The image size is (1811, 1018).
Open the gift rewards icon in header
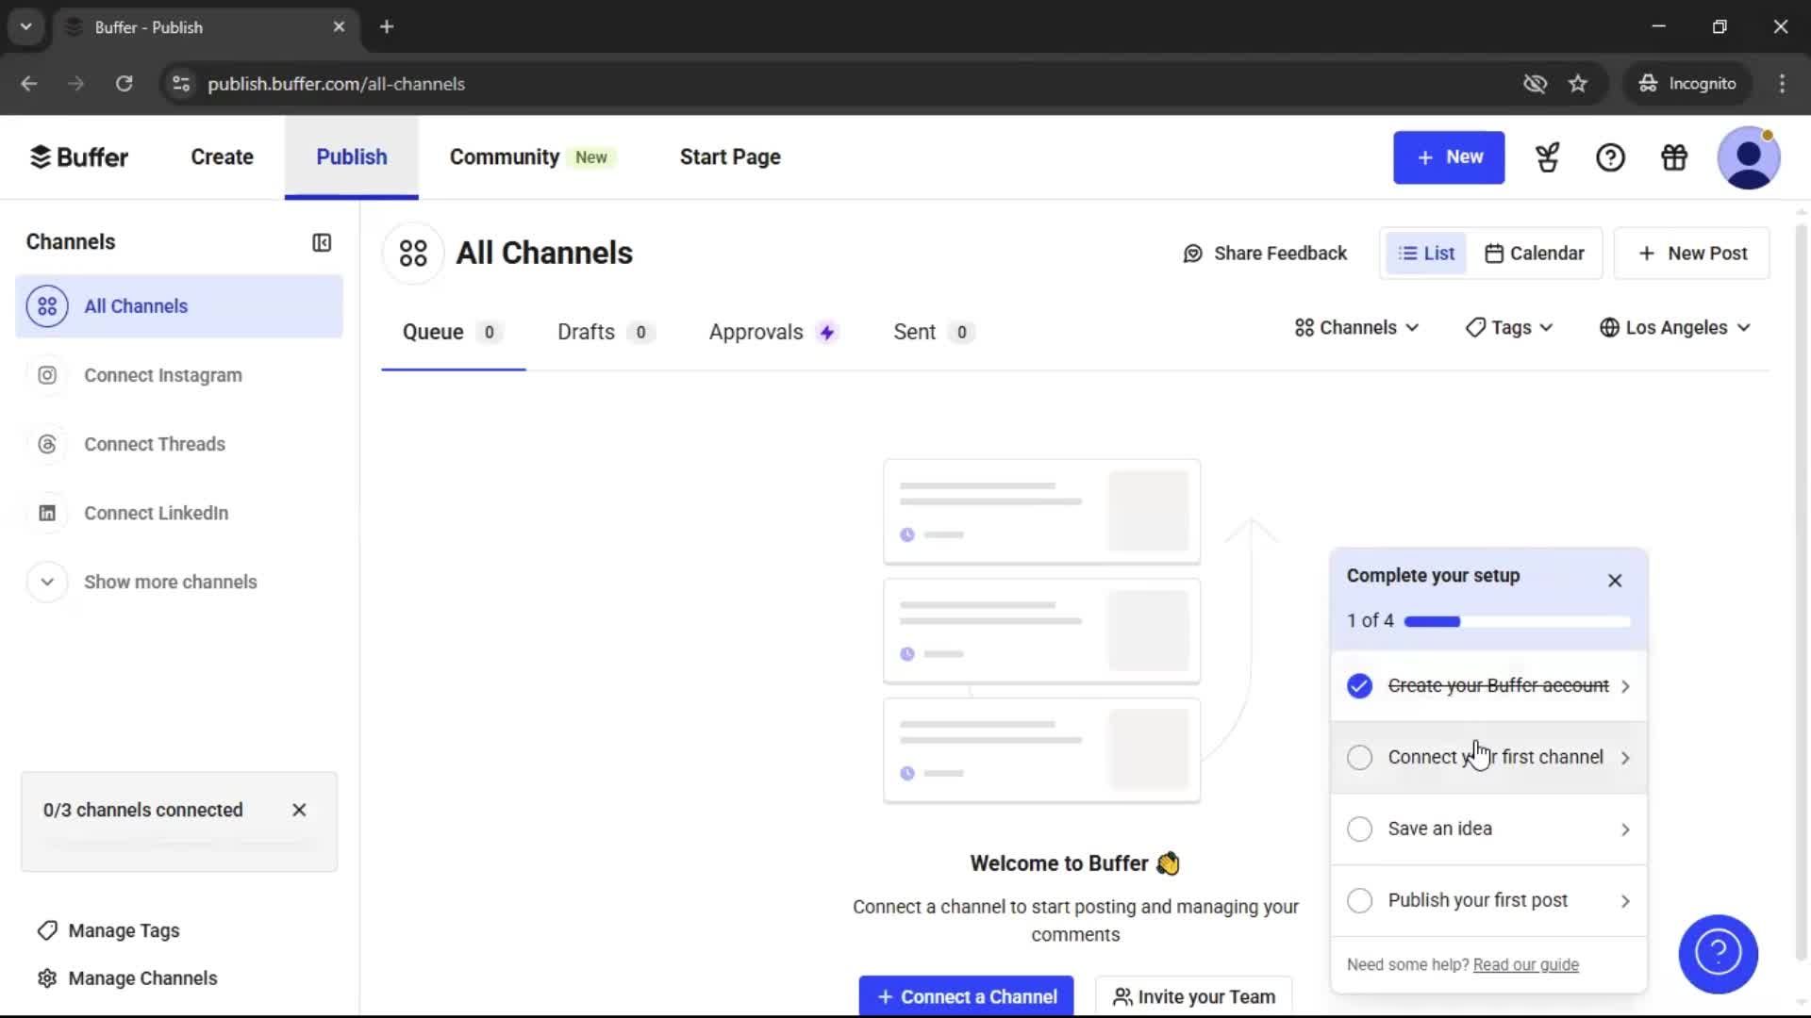click(1673, 157)
